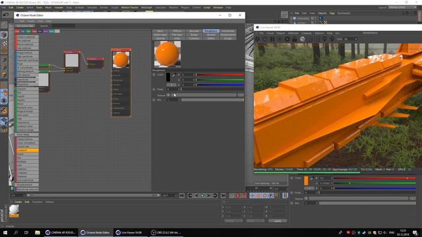Play animation forwards in timeline
The image size is (422, 237).
(x=202, y=196)
